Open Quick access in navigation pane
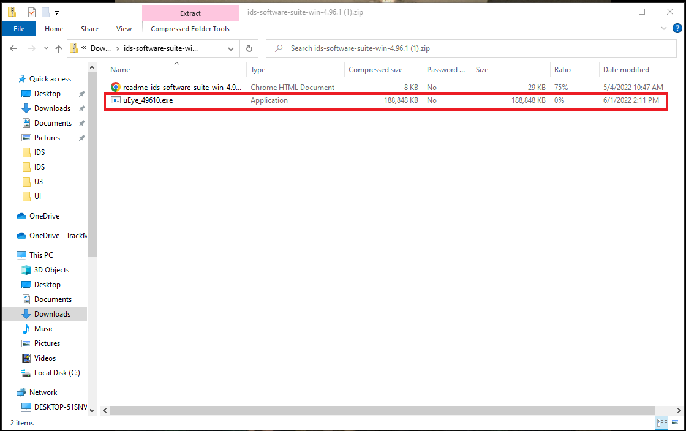The image size is (686, 431). [x=50, y=79]
